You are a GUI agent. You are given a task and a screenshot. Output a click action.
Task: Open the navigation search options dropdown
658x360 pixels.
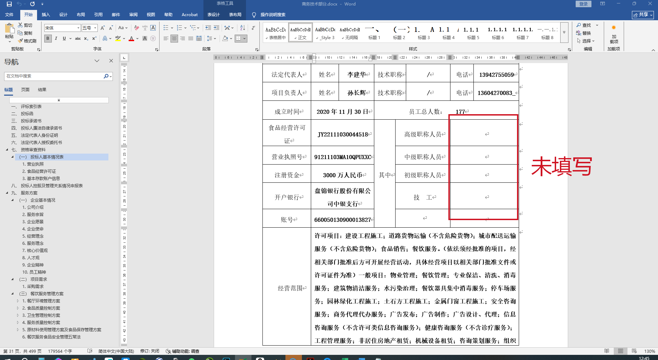click(x=110, y=76)
